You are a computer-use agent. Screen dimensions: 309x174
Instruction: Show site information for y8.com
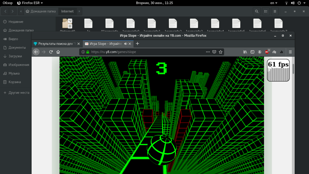pos(83,52)
